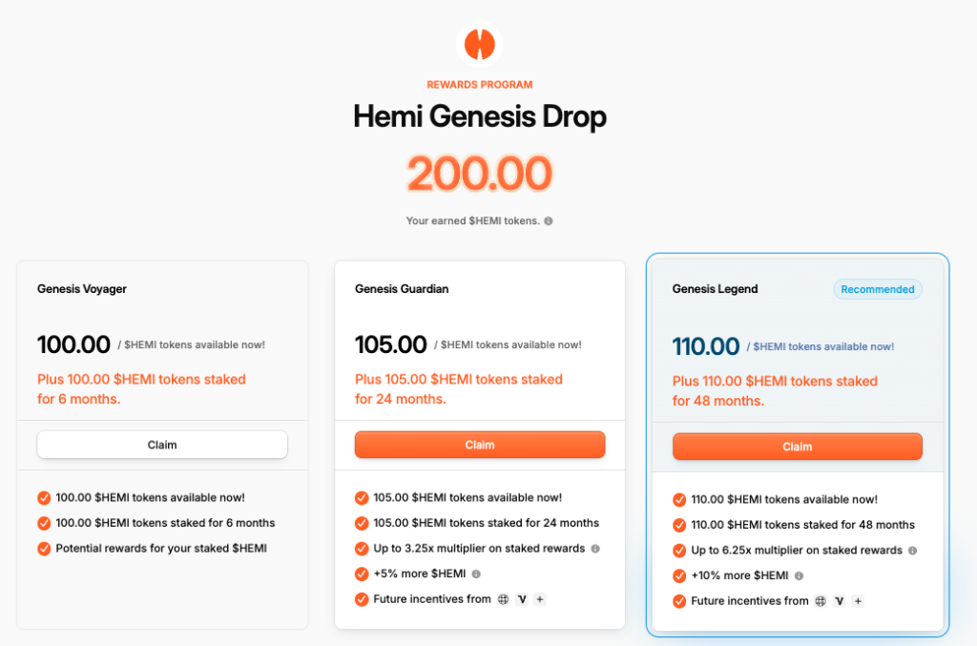Viewport: 977px width, 646px height.
Task: Click globe icon in Legend future incentives
Action: (x=821, y=601)
